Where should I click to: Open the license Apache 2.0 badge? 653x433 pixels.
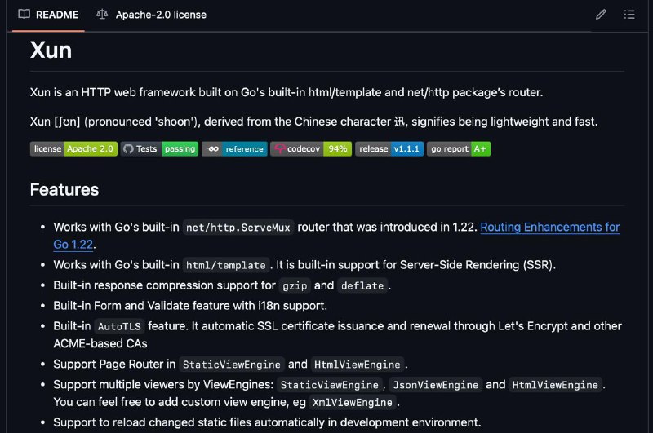(x=73, y=149)
